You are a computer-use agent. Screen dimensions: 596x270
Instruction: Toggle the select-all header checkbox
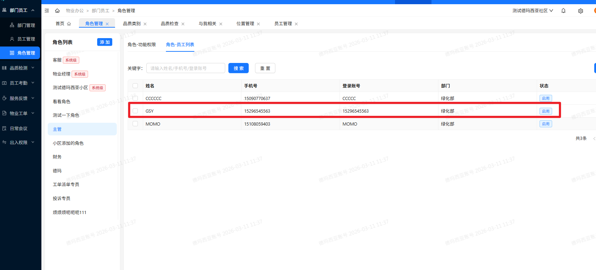[135, 86]
